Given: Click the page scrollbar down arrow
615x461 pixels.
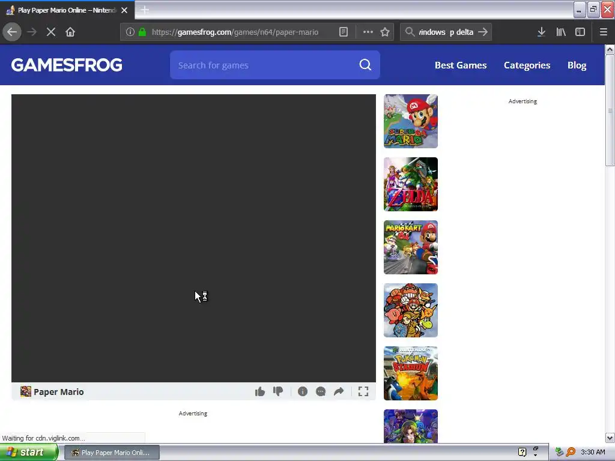Looking at the screenshot, I should pos(610,438).
